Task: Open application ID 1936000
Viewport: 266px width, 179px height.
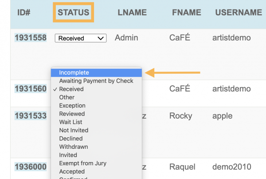Action: click(31, 167)
